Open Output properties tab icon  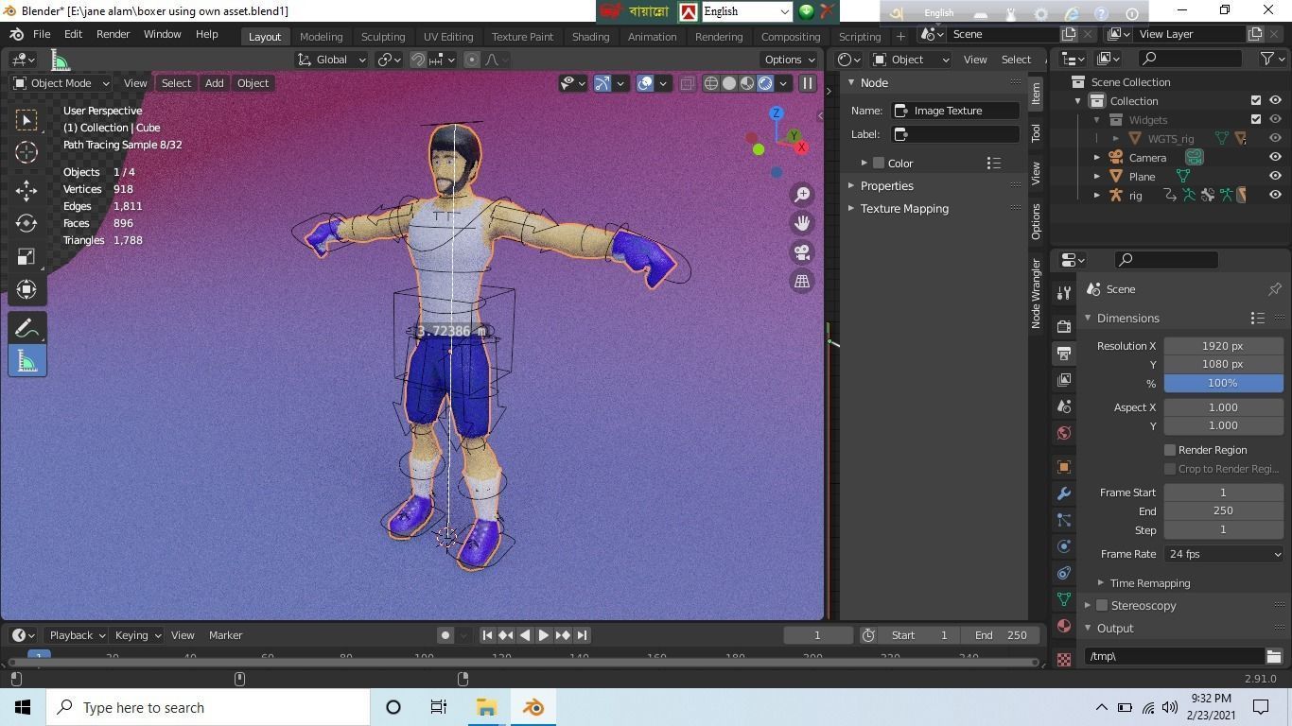pyautogui.click(x=1064, y=354)
